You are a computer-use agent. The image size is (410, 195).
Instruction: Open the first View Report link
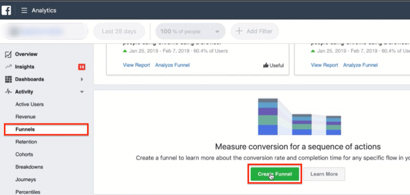click(136, 65)
